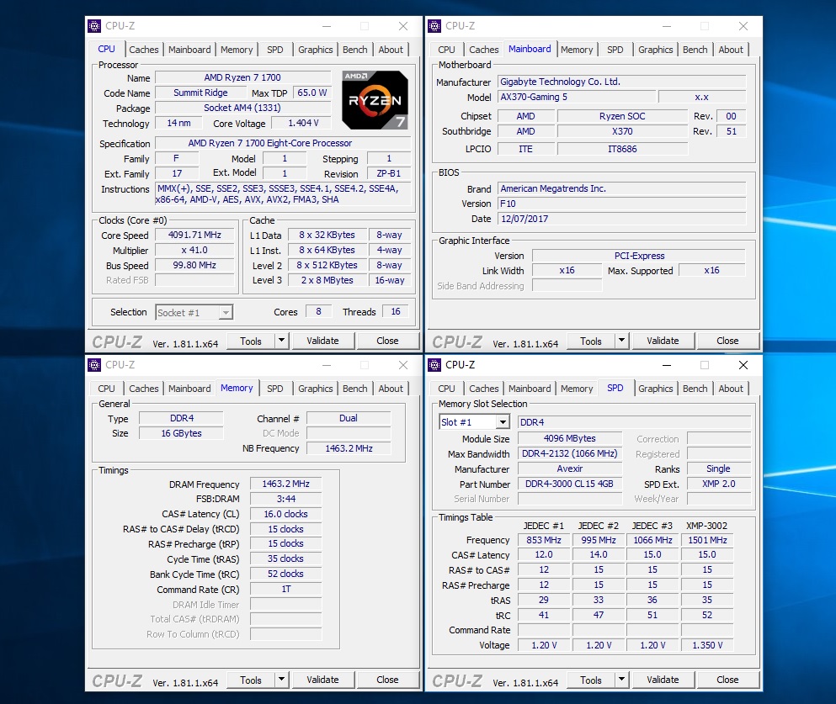Click the BIOS Brand 'American Megatrends Inc.'

621,188
